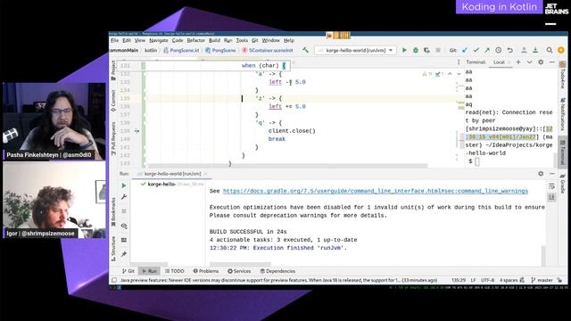Click the orange IDE updates icon
The width and height of the screenshot is (571, 321).
coord(561,50)
